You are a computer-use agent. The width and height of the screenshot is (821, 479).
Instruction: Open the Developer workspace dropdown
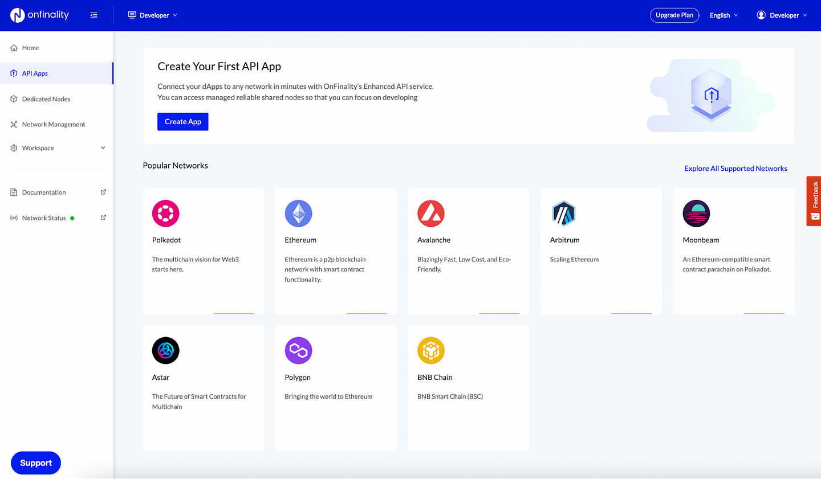pyautogui.click(x=153, y=15)
